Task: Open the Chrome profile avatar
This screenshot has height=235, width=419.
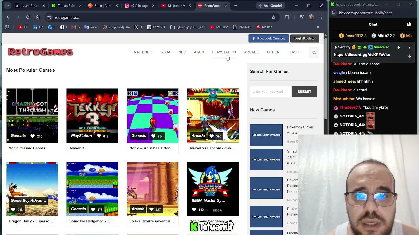Action: pos(311,17)
